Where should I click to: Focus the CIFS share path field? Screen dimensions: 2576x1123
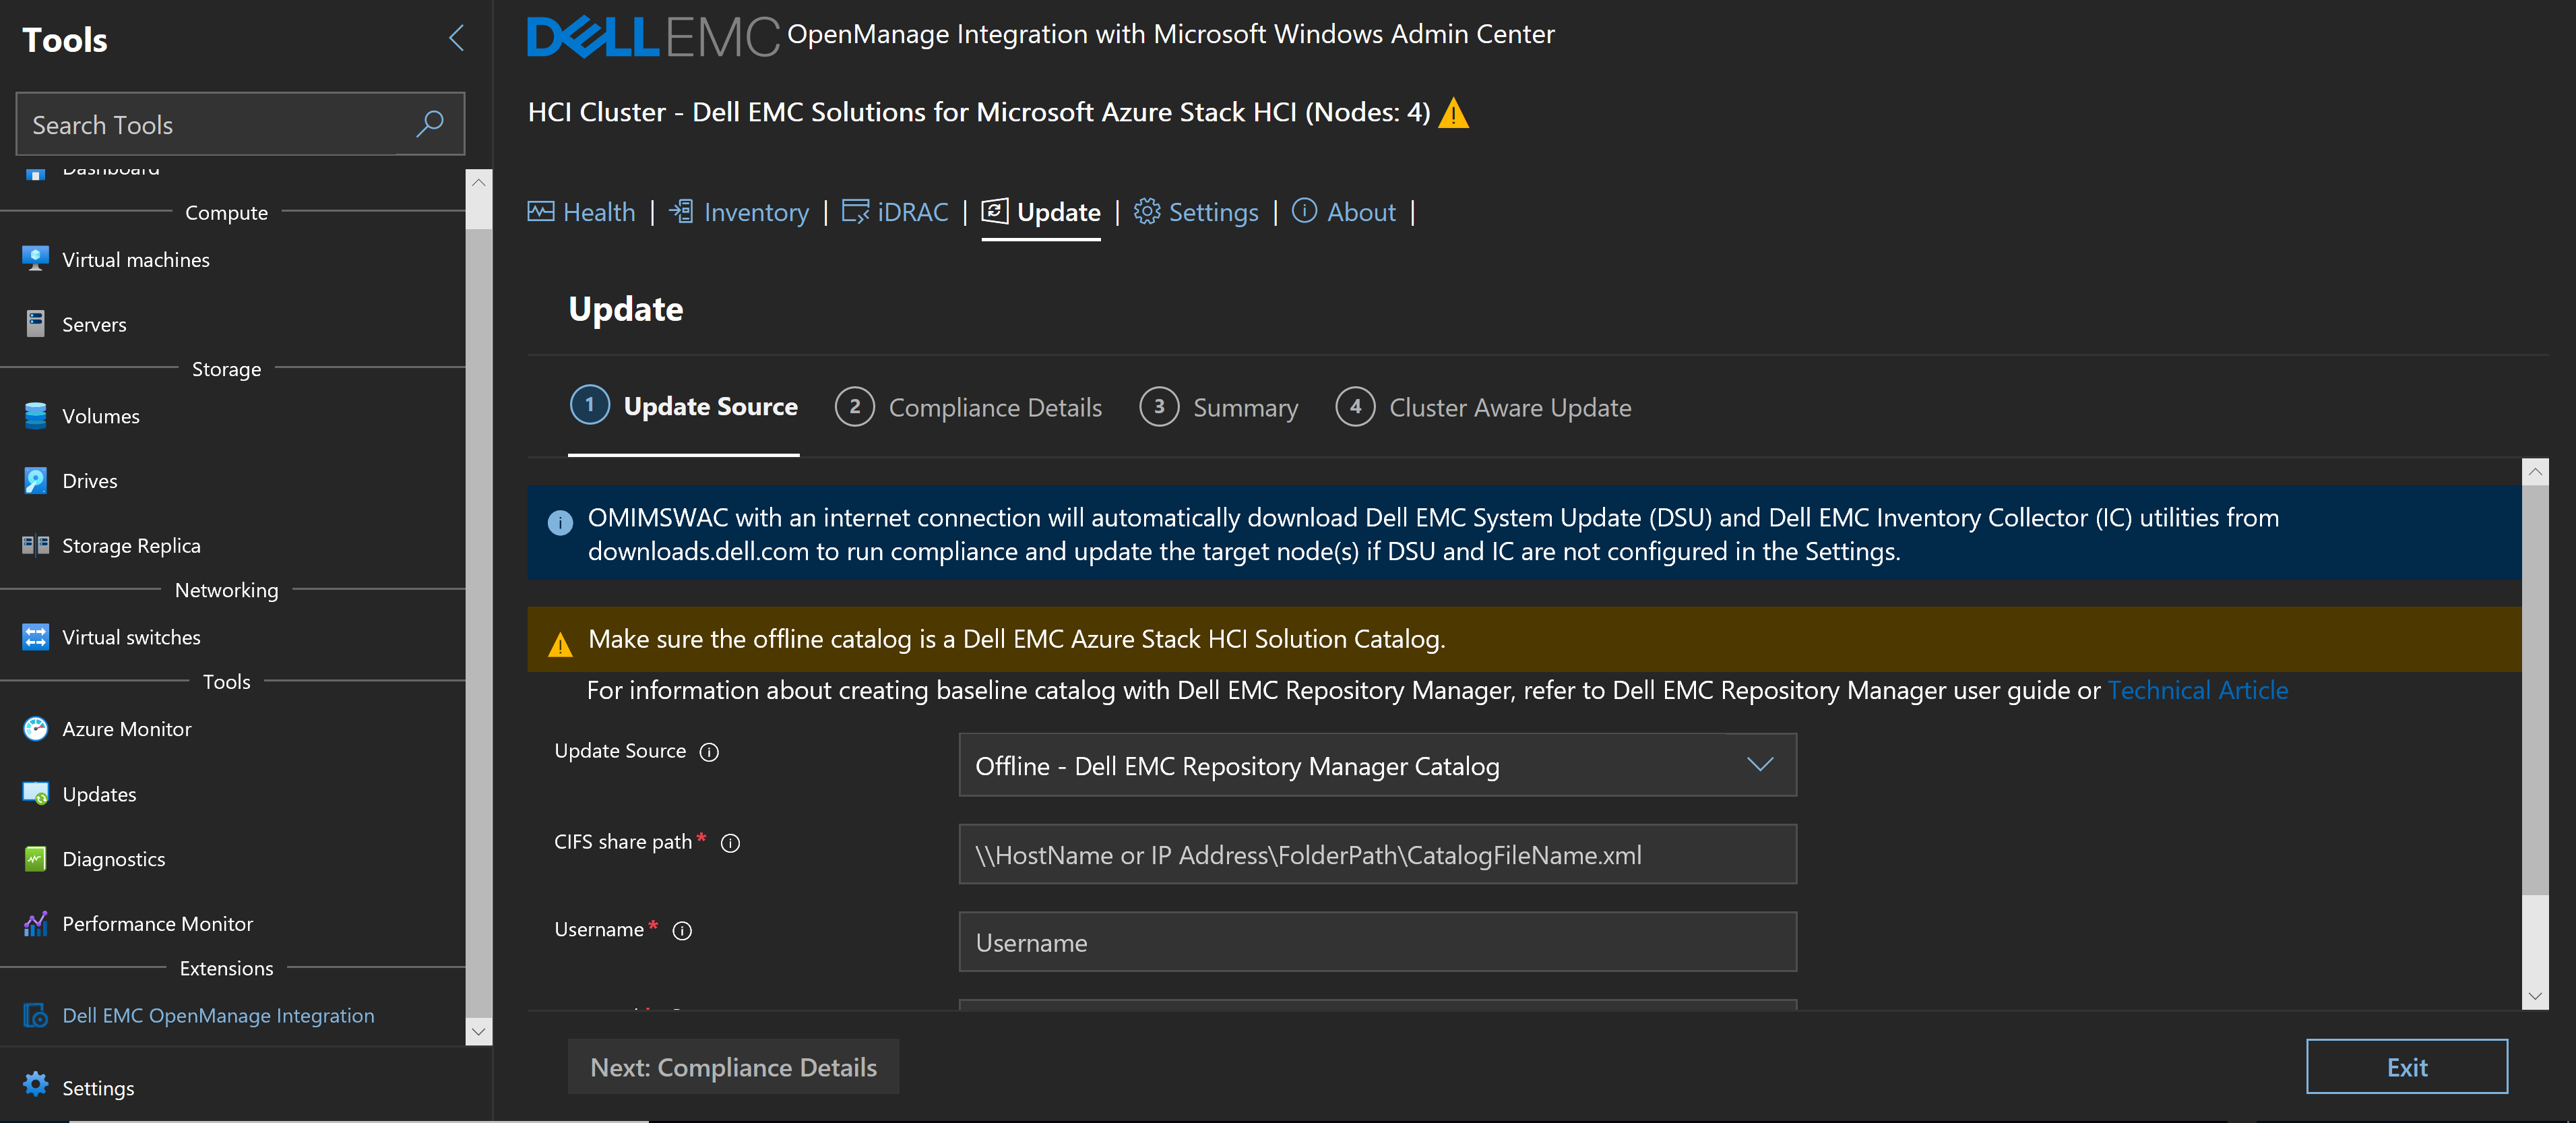(x=1377, y=854)
